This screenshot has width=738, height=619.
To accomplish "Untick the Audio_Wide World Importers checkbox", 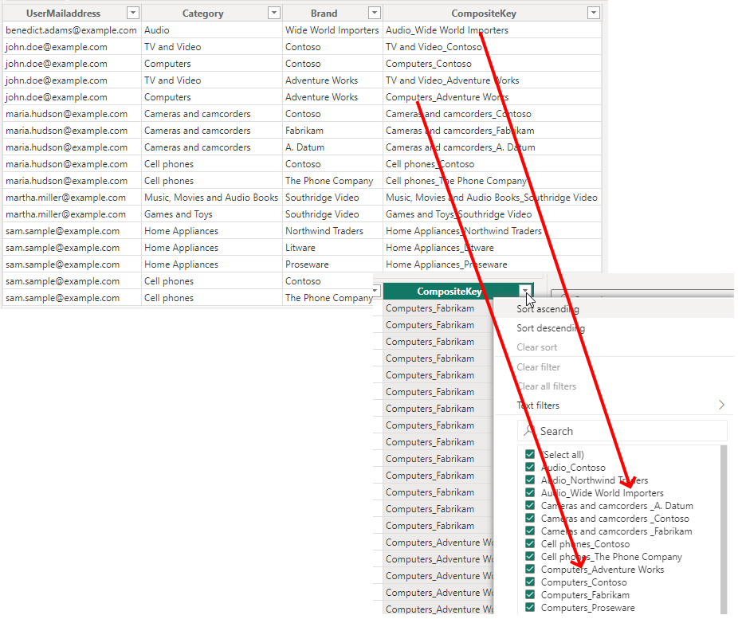I will pos(530,493).
